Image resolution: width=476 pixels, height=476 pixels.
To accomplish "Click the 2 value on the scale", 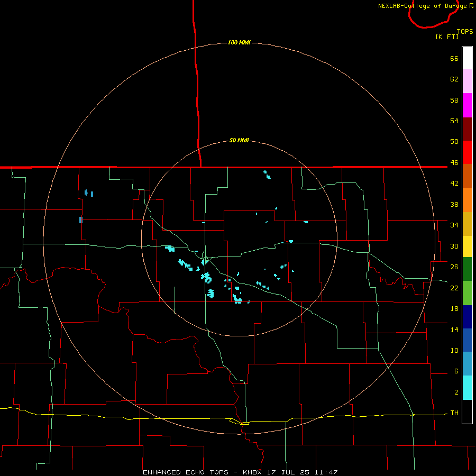I will (x=456, y=392).
